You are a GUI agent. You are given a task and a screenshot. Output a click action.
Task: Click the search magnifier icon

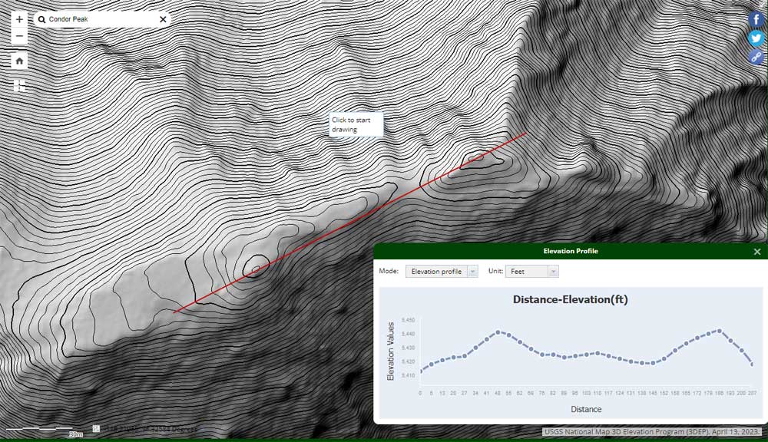(x=41, y=20)
